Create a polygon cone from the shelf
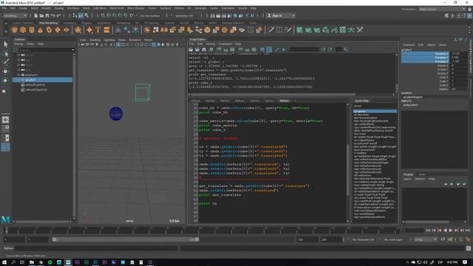 (x=40, y=30)
